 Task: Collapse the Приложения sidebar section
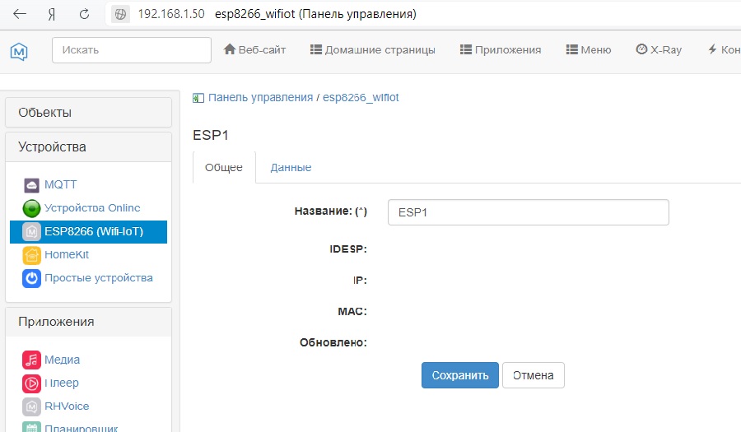(88, 322)
